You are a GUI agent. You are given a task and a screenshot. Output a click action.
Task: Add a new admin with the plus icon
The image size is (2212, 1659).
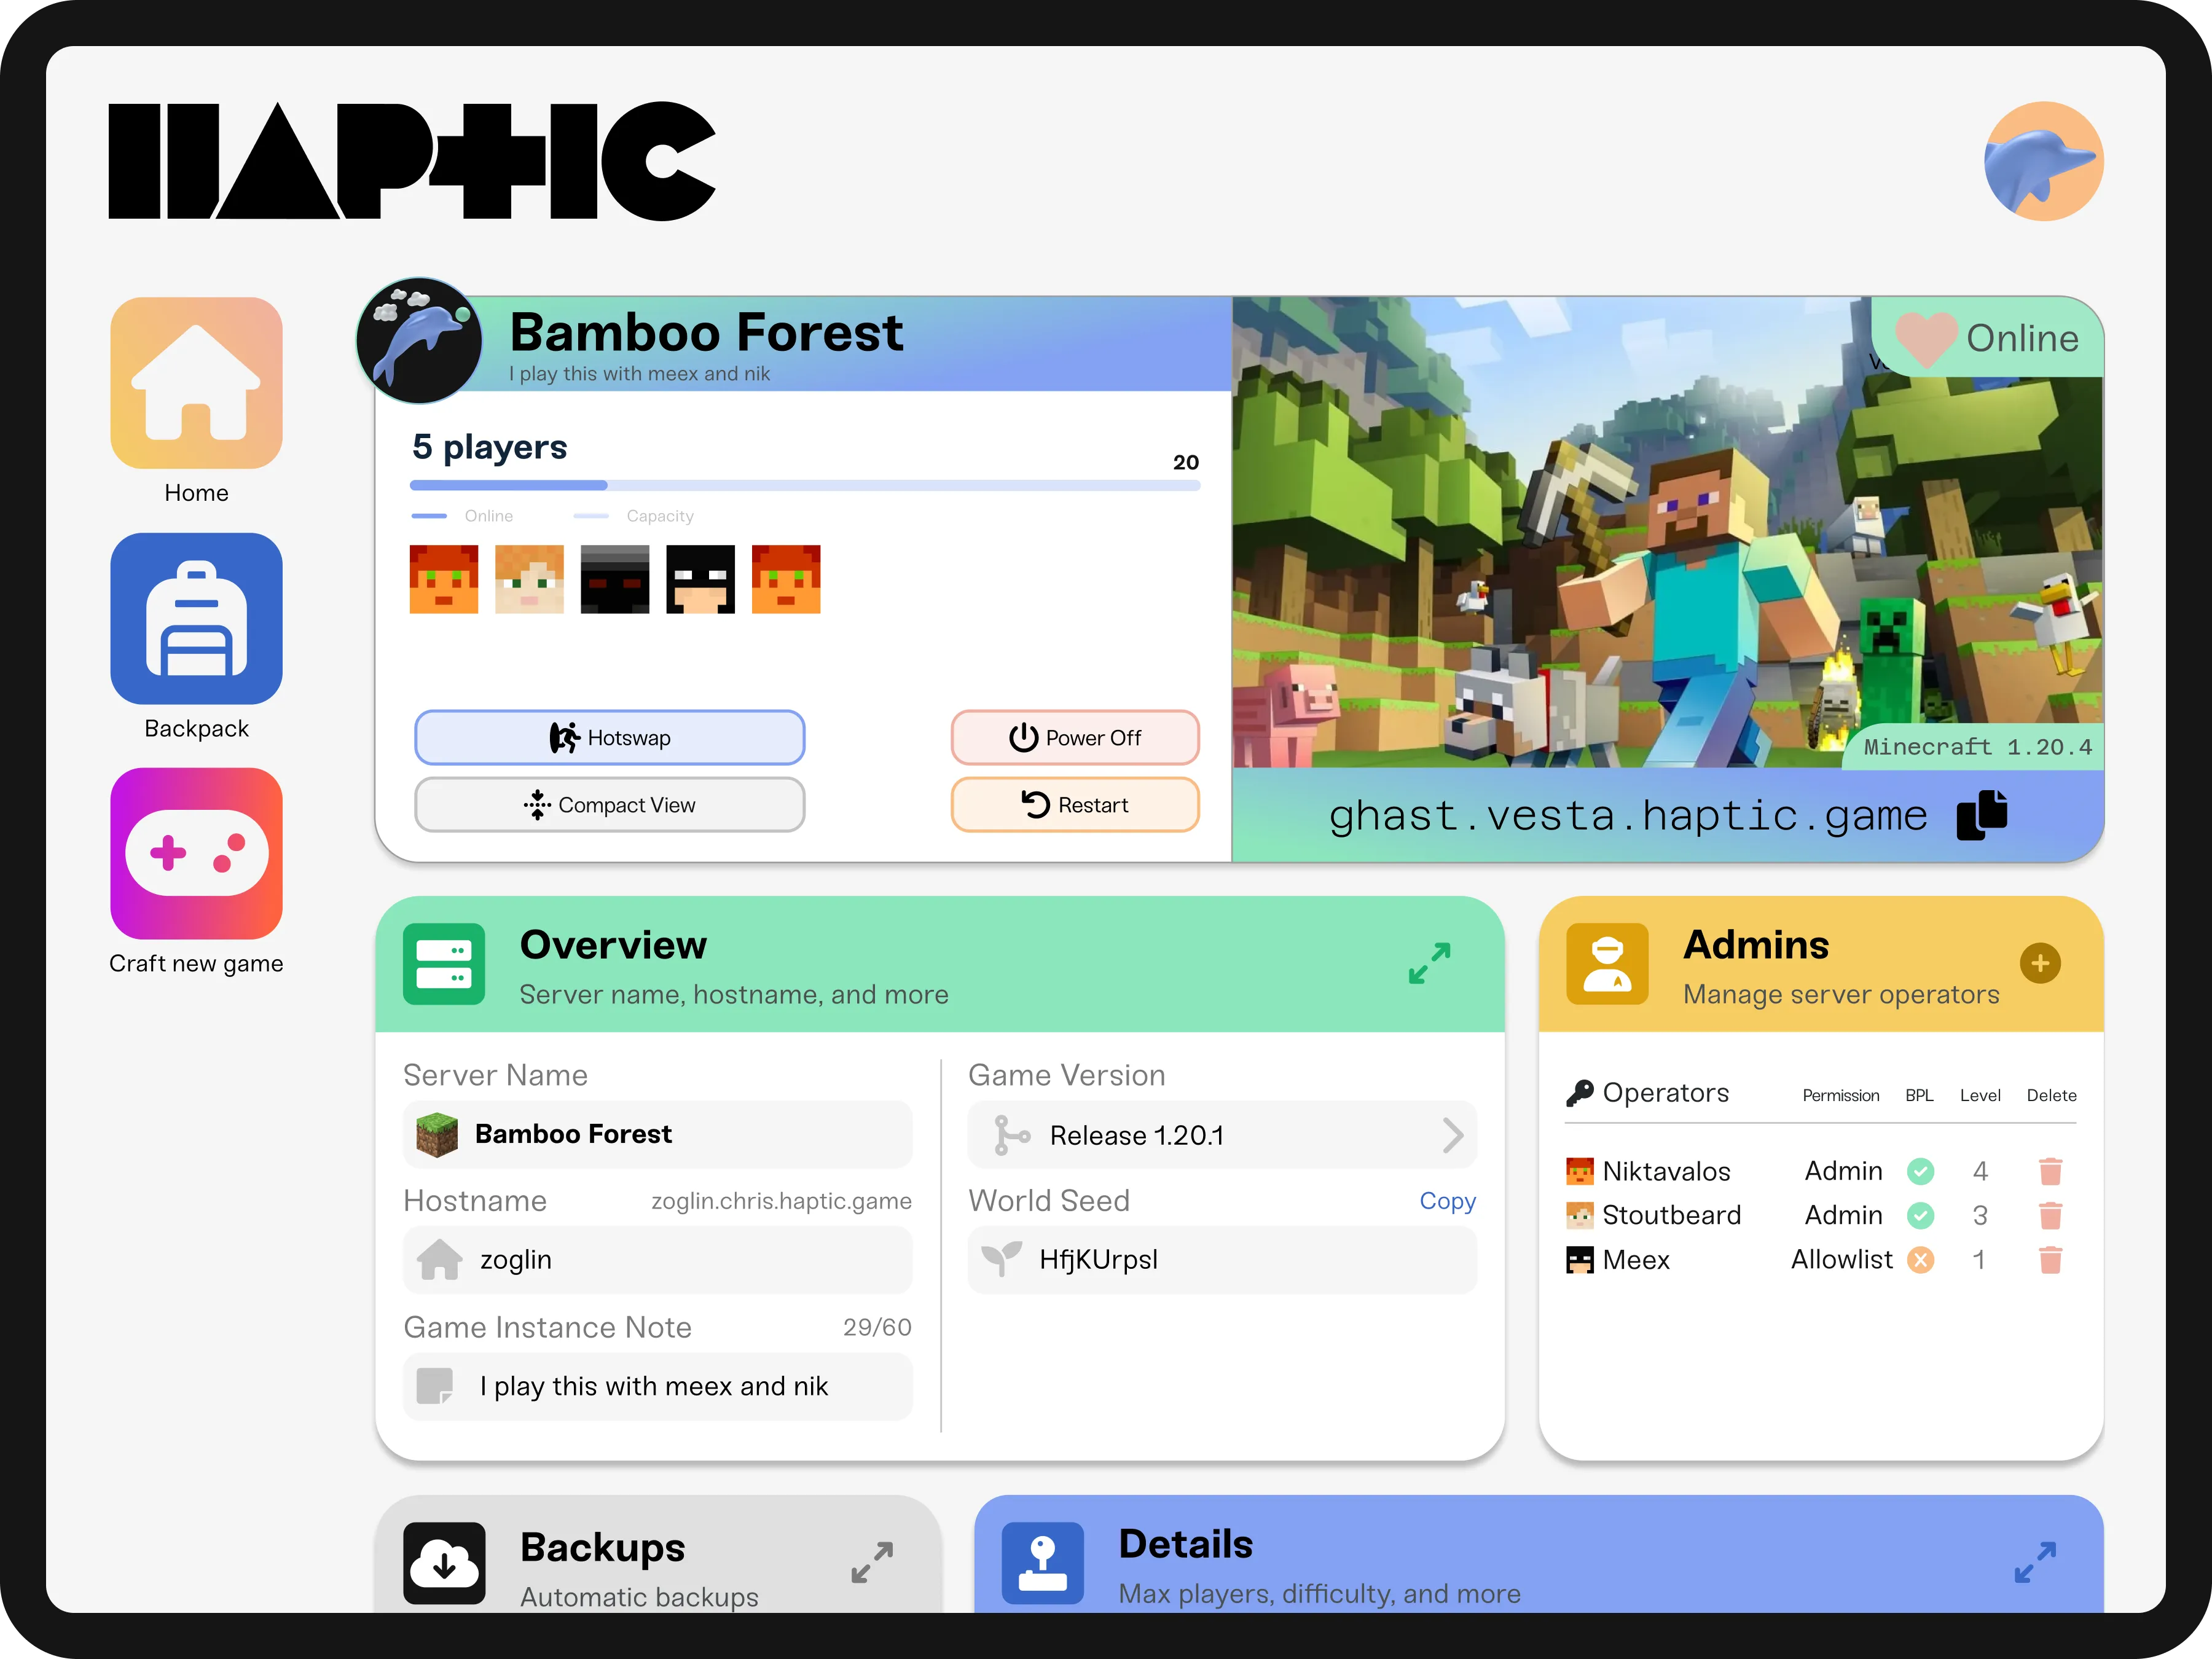(2040, 963)
